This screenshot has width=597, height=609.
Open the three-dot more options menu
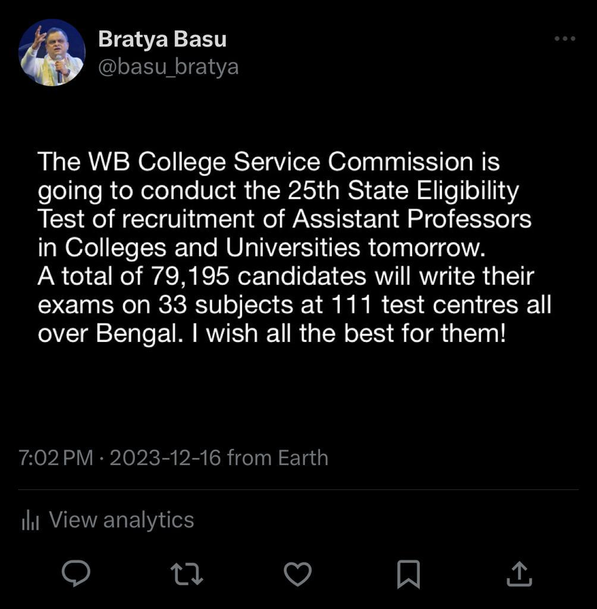[564, 39]
